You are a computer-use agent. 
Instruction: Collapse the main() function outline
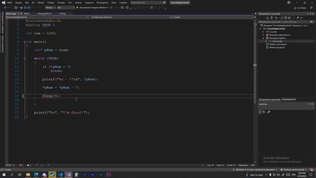coord(25,42)
